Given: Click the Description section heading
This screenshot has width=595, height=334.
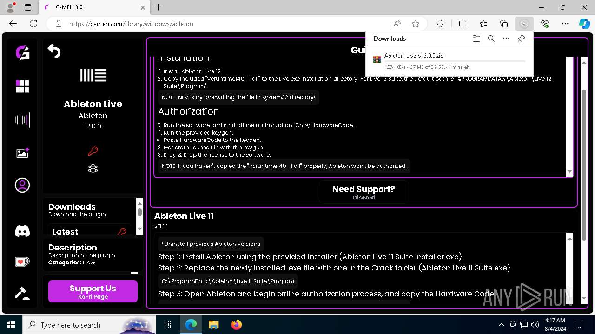Looking at the screenshot, I should click(73, 248).
